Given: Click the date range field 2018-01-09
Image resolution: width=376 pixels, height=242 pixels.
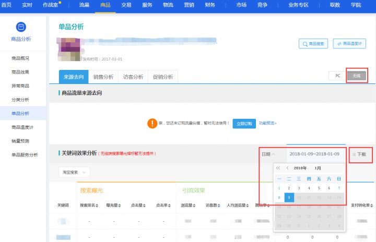Looking at the screenshot, I should pyautogui.click(x=314, y=154).
